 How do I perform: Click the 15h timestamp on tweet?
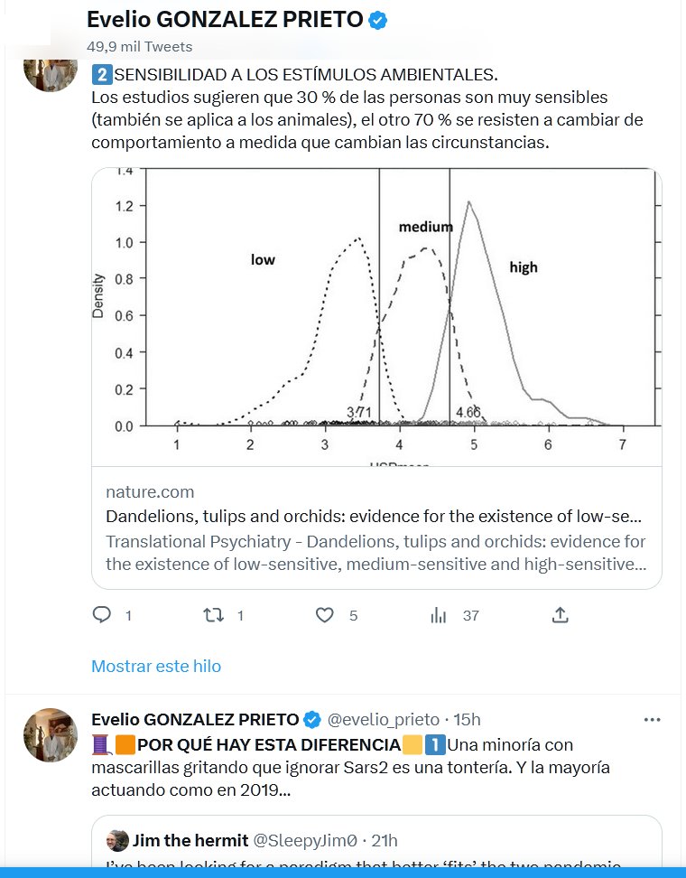tap(466, 720)
